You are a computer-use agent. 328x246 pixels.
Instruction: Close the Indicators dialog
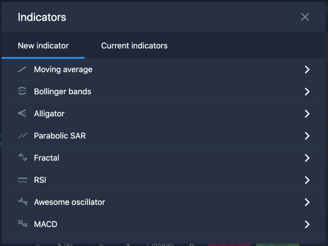(x=305, y=17)
